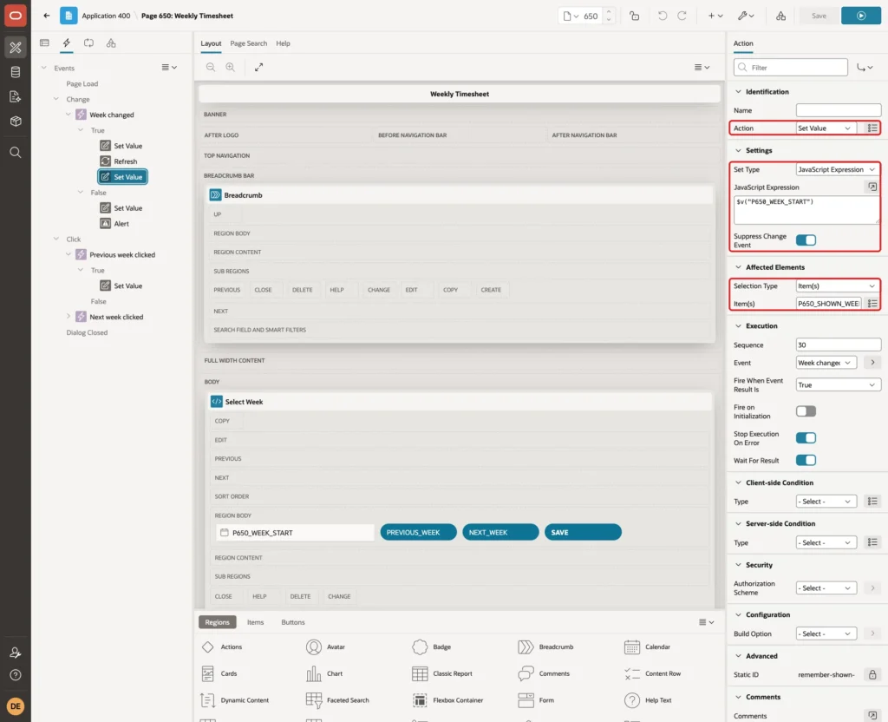Expand the Next week clicked node

point(69,316)
